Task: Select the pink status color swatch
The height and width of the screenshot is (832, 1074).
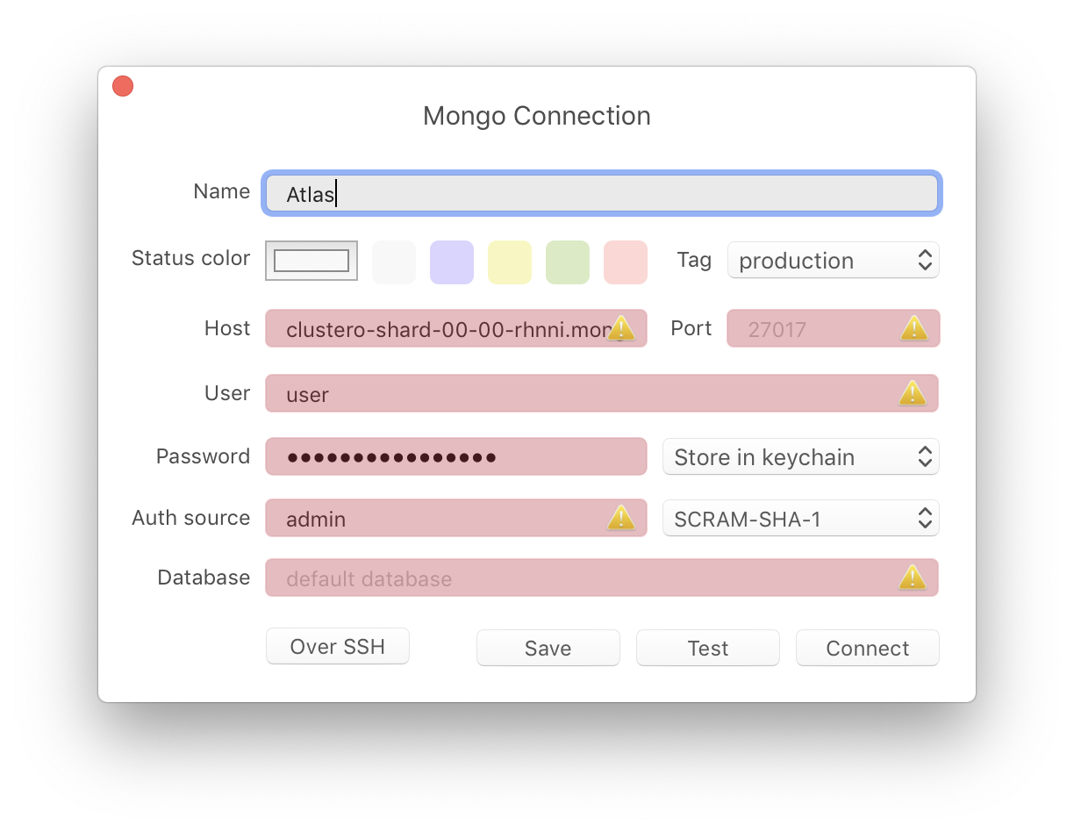Action: [625, 262]
